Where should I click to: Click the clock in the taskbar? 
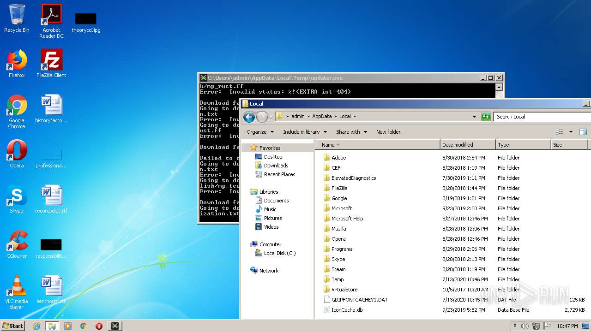click(567, 326)
